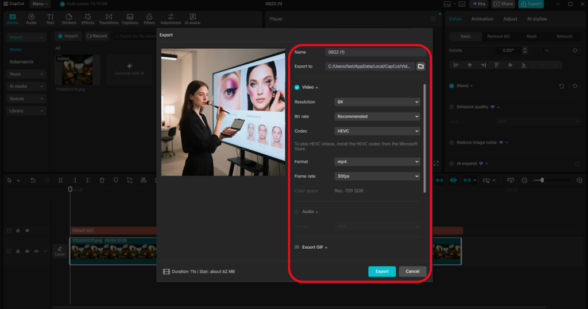The image size is (588, 309).
Task: Expand the Library section in sidebar
Action: [x=26, y=111]
